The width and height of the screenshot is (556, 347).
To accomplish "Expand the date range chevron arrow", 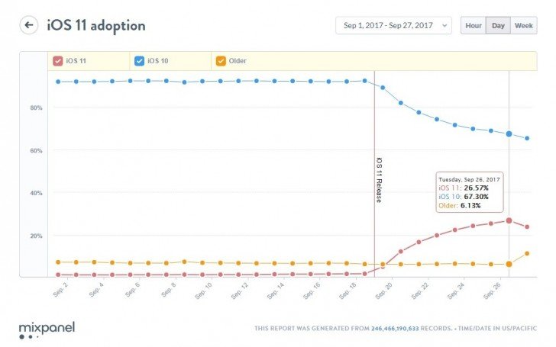I will pyautogui.click(x=444, y=25).
